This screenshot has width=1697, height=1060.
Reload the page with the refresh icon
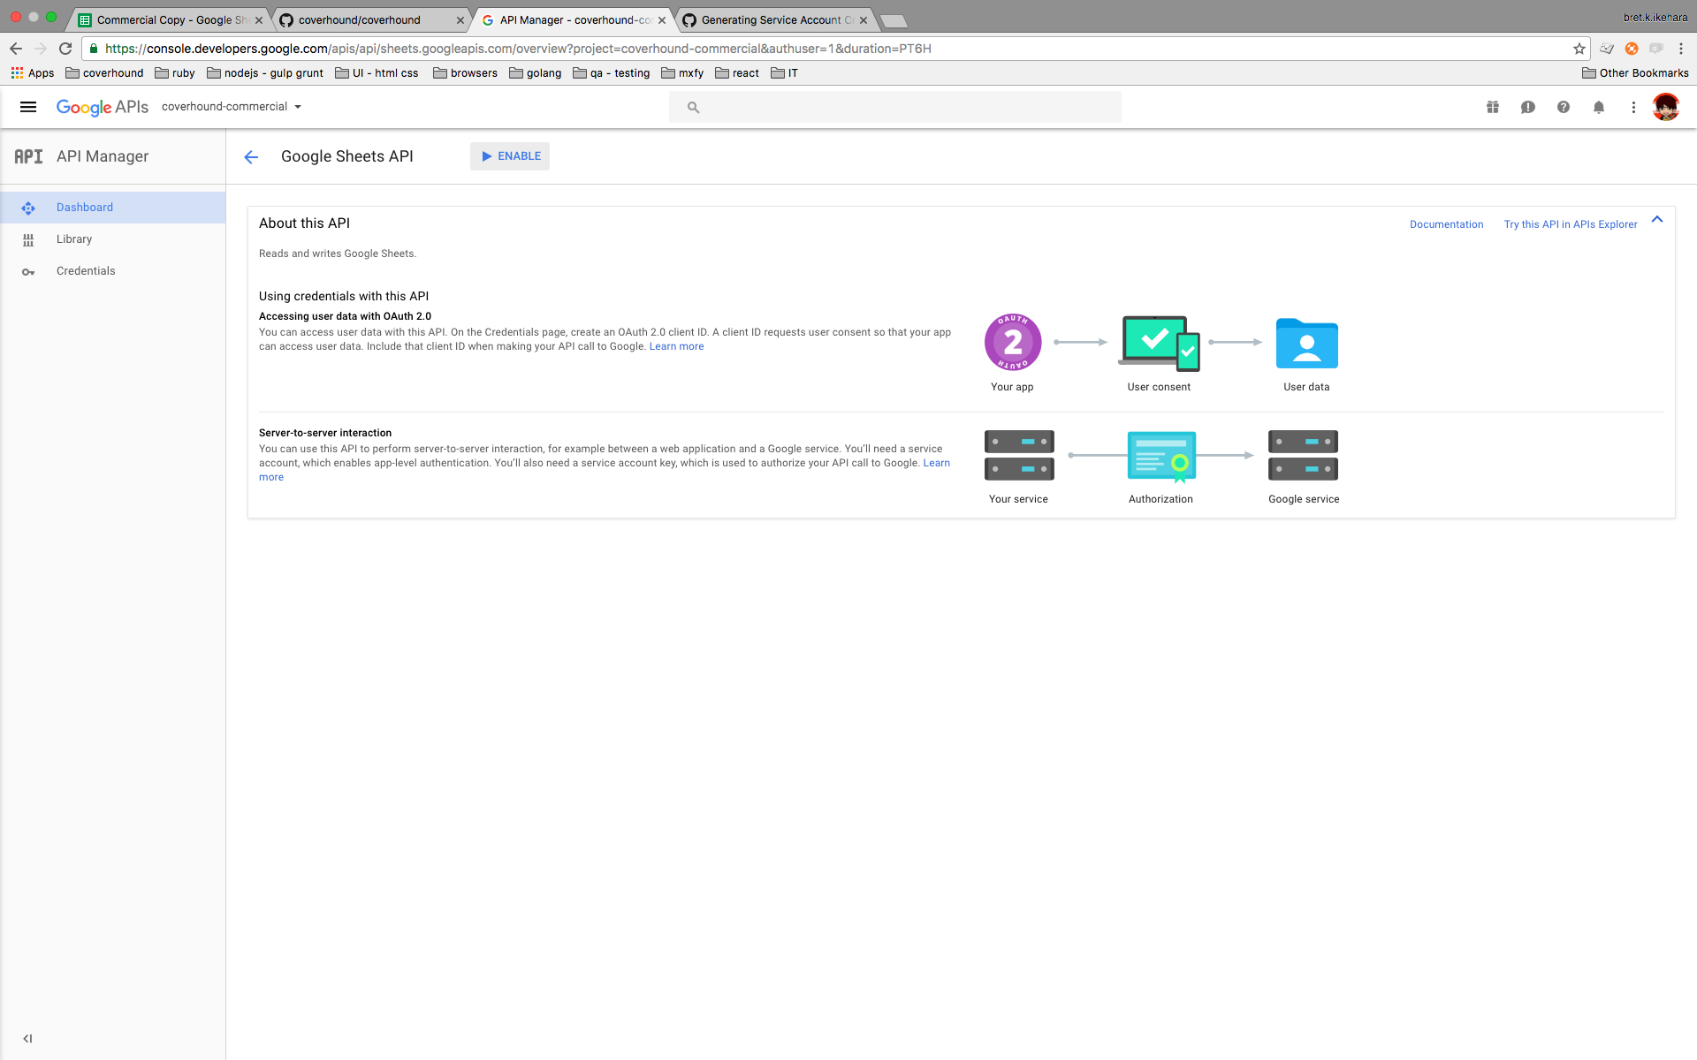[x=65, y=49]
